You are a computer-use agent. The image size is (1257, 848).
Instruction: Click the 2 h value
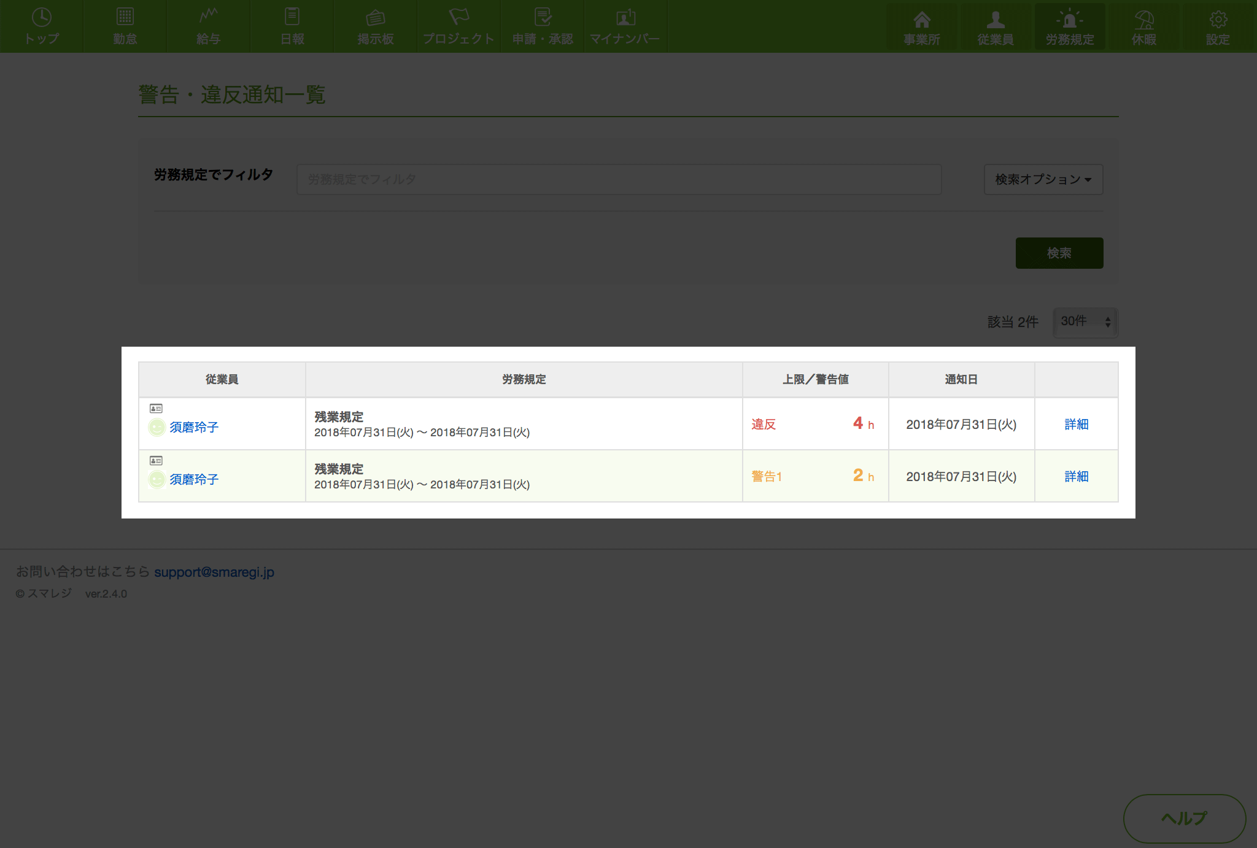pos(864,476)
